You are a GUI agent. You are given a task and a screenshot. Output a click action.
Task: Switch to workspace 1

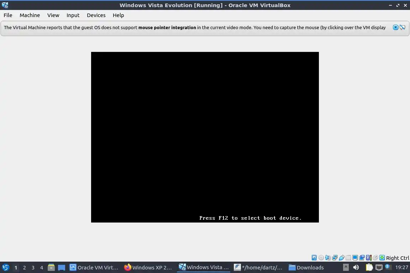point(16,268)
